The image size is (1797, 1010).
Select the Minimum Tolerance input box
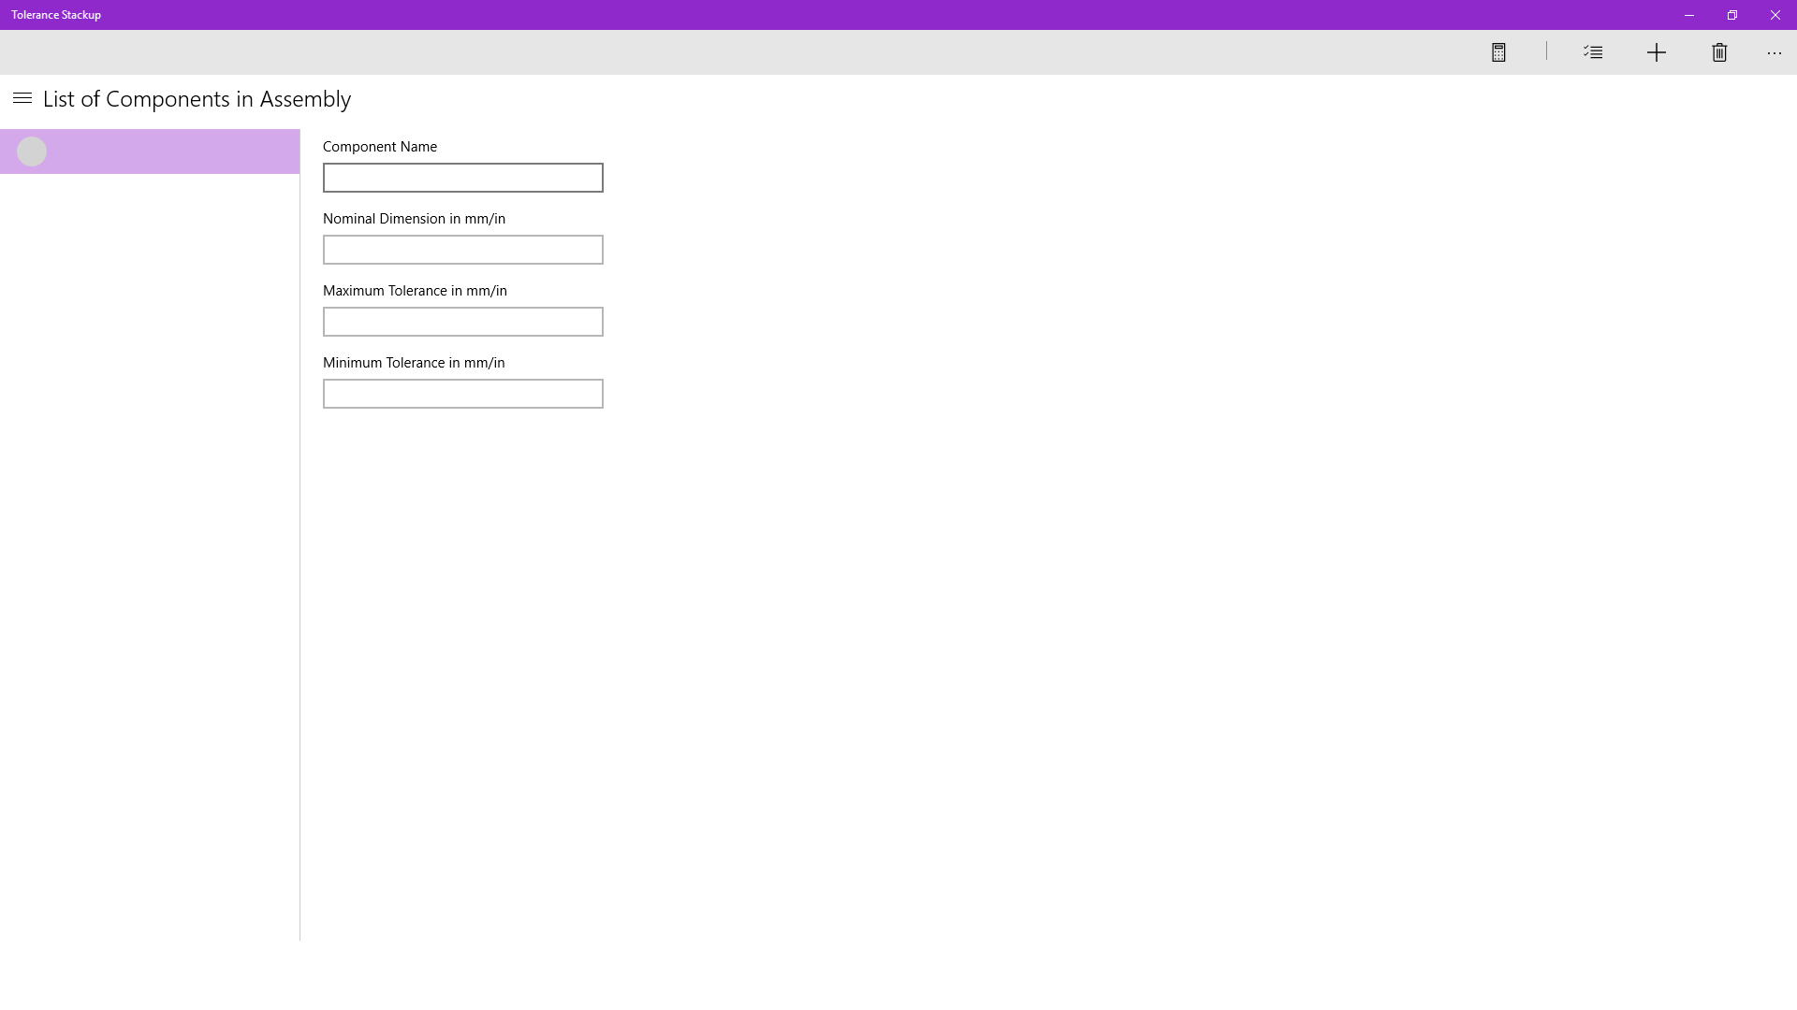[x=462, y=394]
